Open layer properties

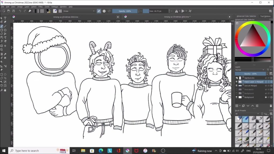point(257,106)
